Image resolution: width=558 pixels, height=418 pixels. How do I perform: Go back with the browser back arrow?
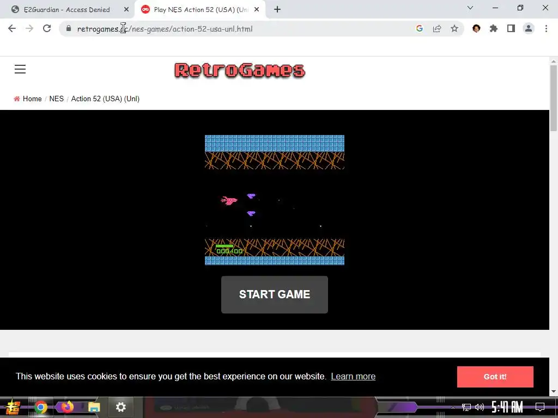[x=12, y=28]
